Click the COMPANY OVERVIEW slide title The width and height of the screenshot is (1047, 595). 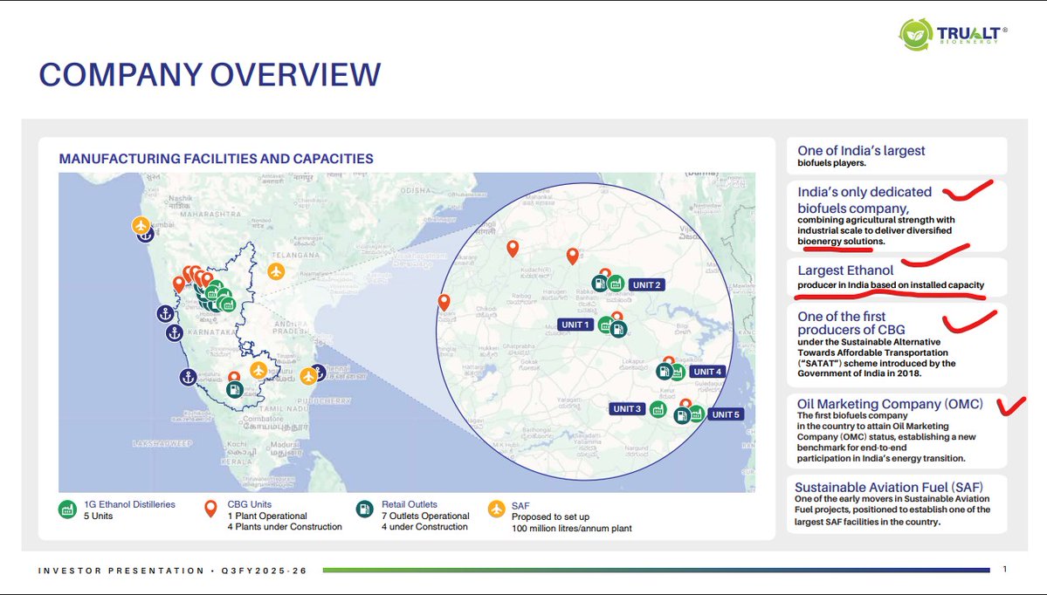coord(210,74)
